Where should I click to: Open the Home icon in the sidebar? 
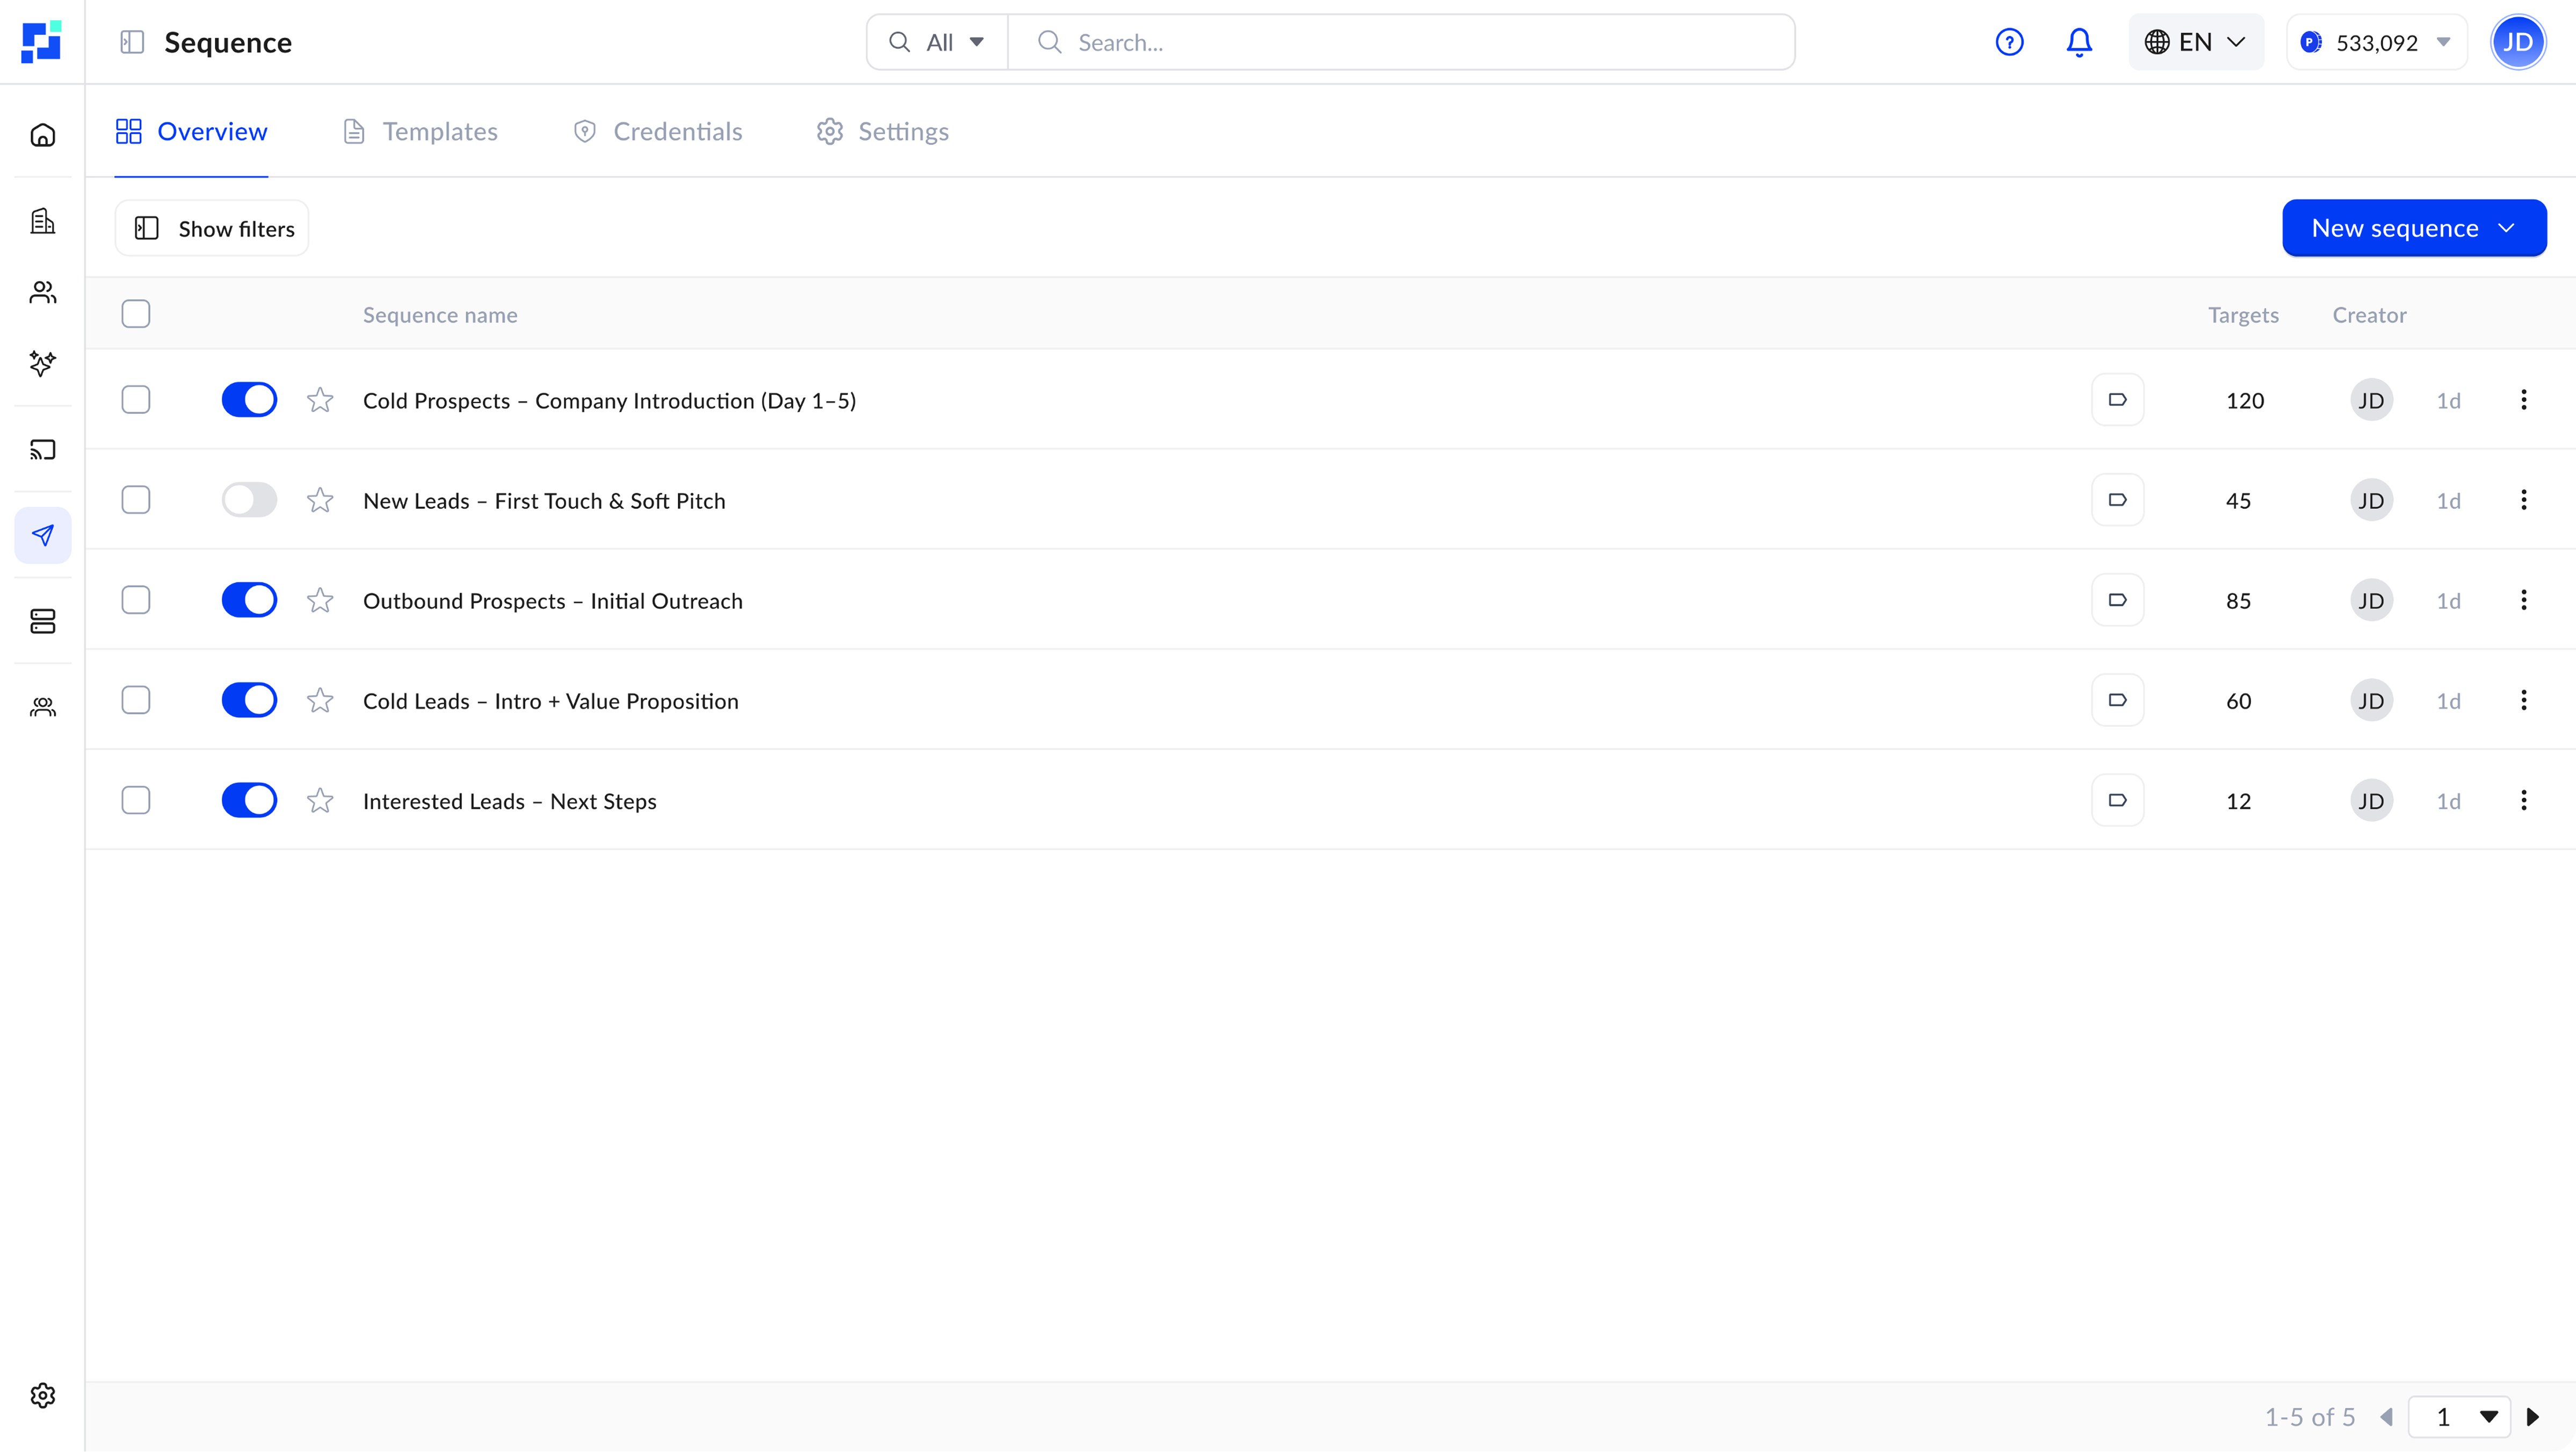[x=42, y=135]
